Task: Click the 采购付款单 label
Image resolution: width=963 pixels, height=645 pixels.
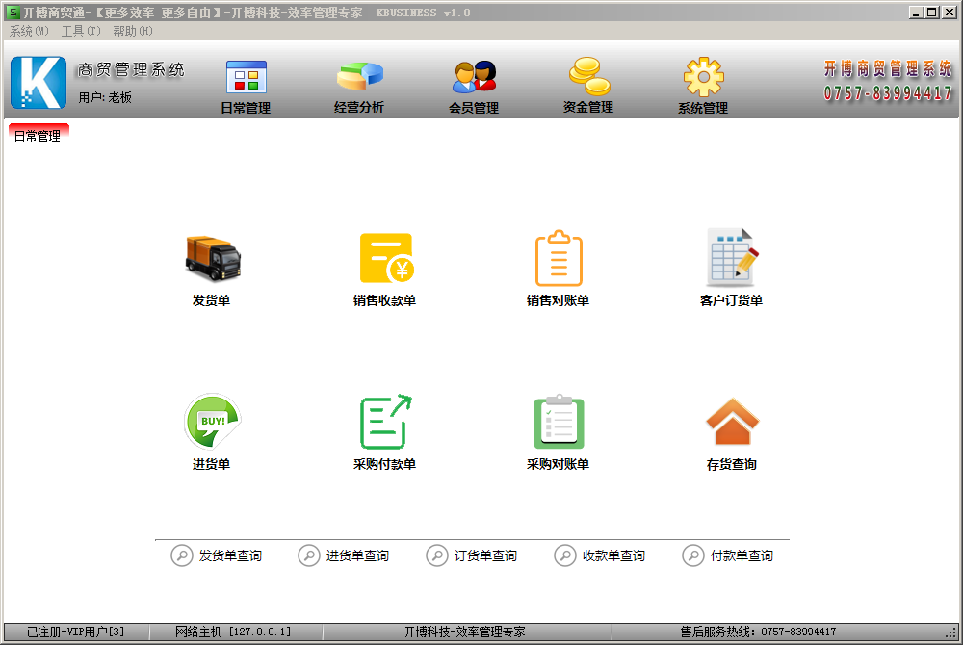Action: 384,465
